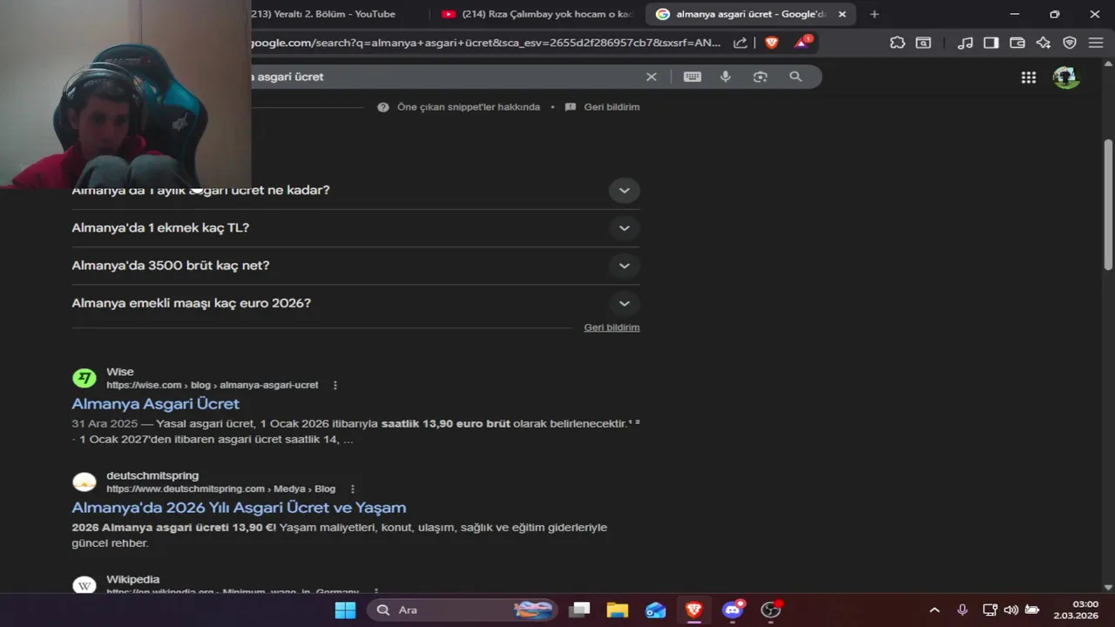Start a Google voice search
This screenshot has height=627, width=1115.
click(x=726, y=77)
